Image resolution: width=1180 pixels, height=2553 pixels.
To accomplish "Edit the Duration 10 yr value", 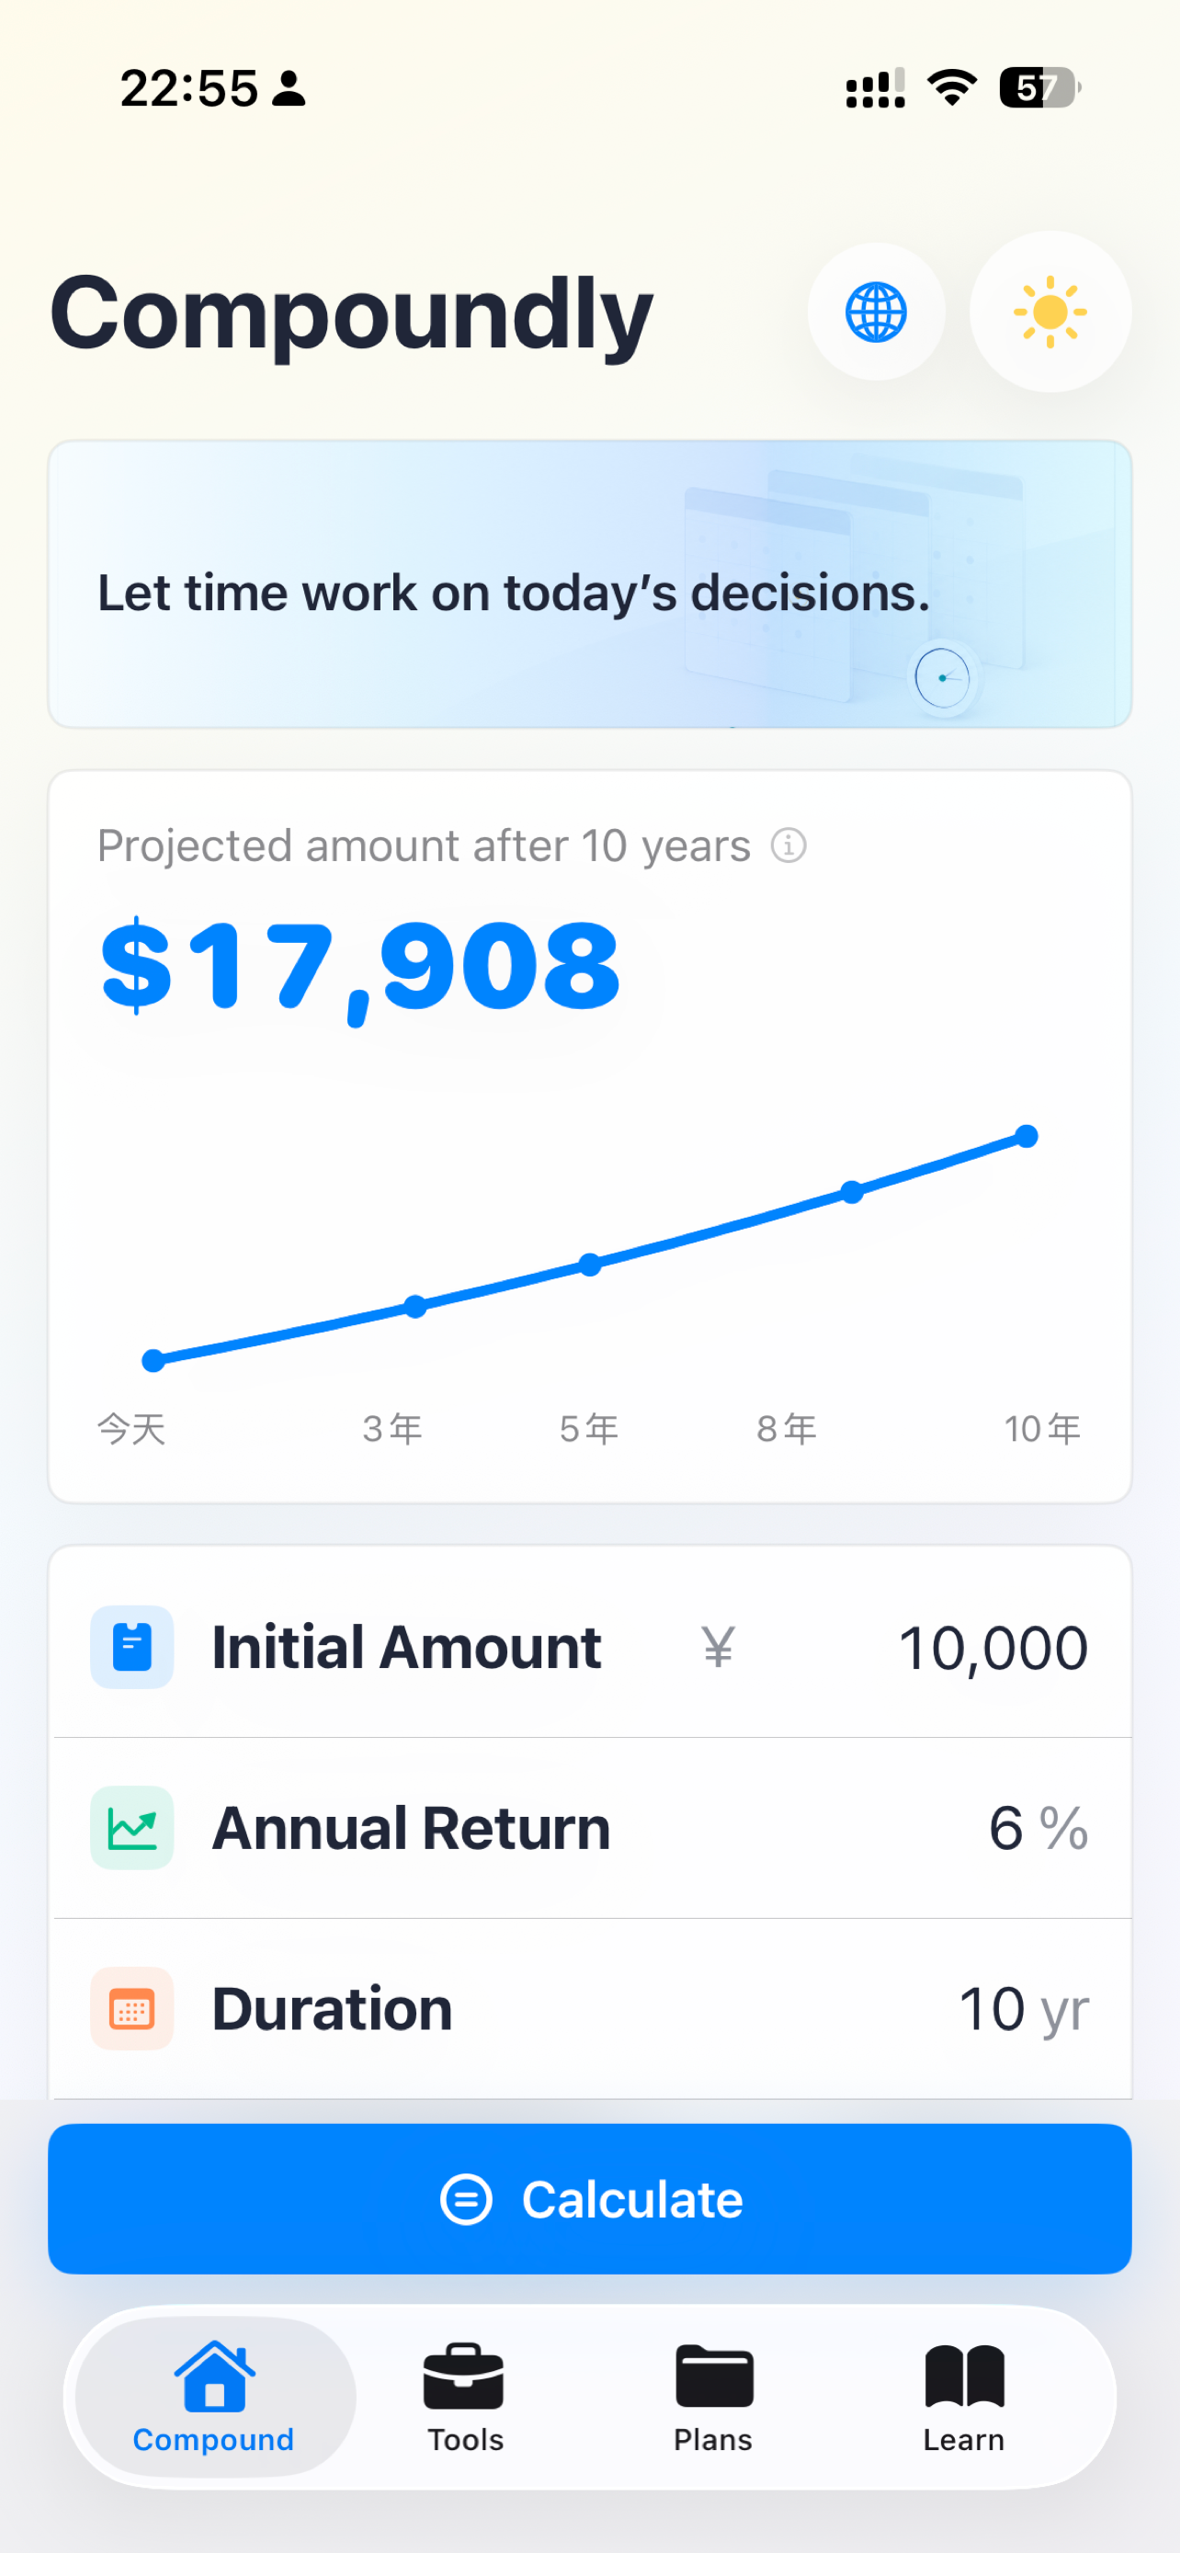I will click(1024, 2010).
